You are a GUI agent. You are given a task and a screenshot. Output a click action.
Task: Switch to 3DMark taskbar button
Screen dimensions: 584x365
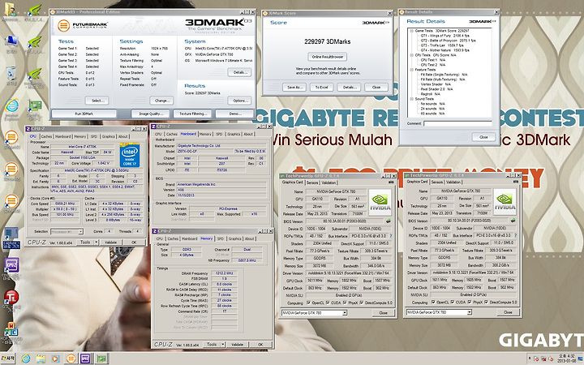click(x=71, y=359)
